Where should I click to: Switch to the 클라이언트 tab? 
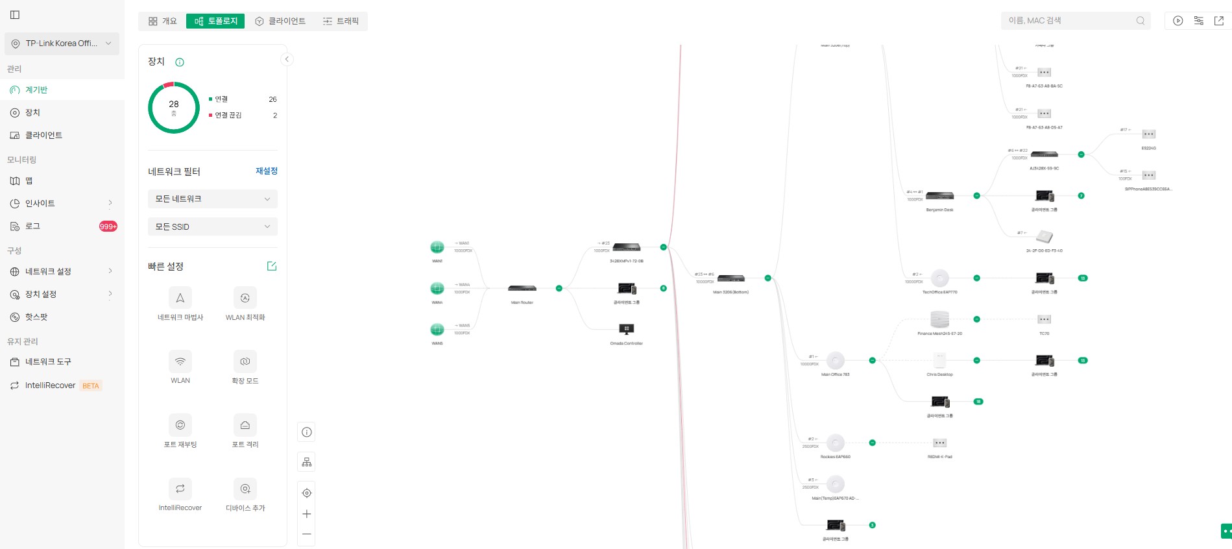click(280, 21)
